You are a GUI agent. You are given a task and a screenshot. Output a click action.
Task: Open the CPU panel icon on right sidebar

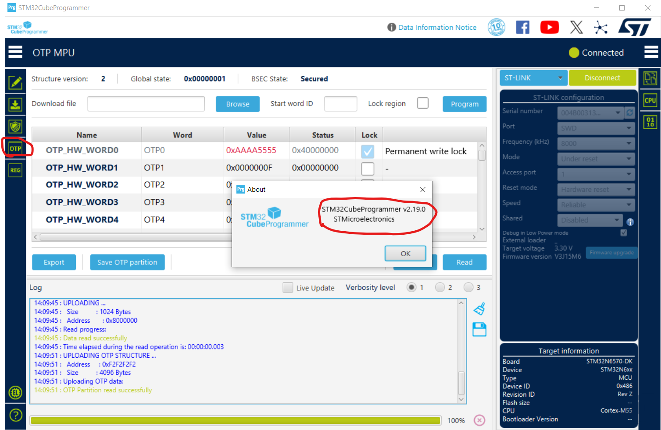click(x=650, y=100)
